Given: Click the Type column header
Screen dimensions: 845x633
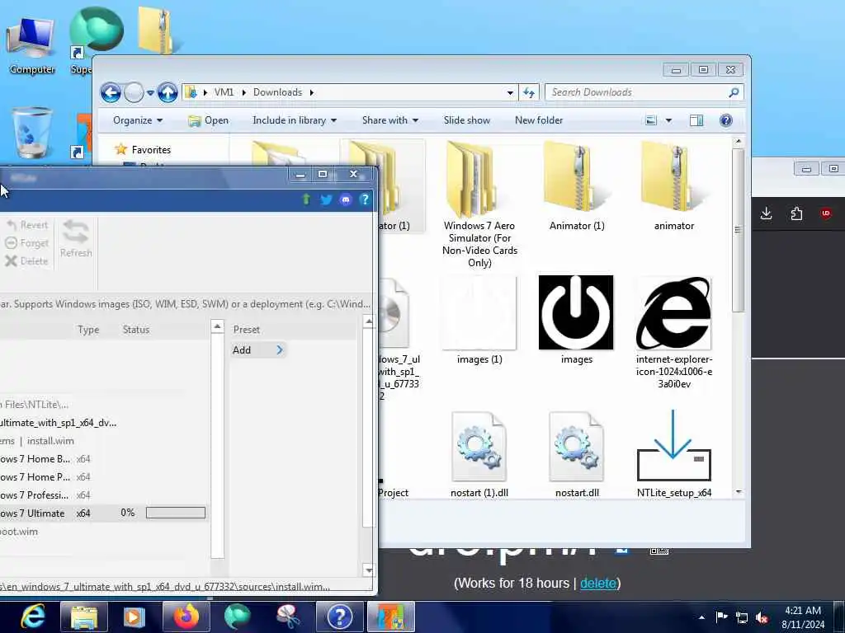Looking at the screenshot, I should [x=88, y=330].
